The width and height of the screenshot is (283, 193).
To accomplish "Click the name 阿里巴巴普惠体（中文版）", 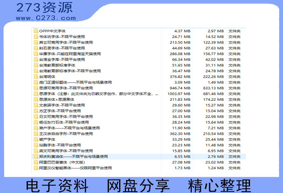I will tap(62, 162).
